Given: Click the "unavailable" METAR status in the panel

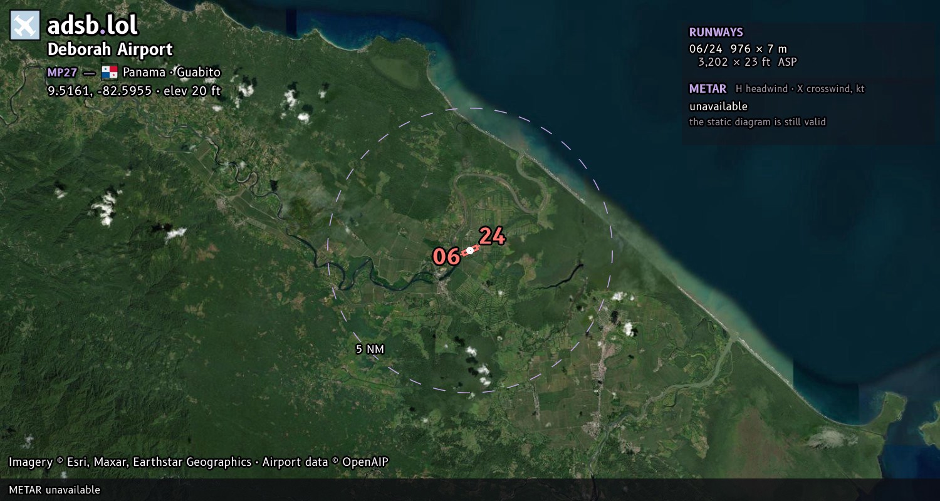Looking at the screenshot, I should click(x=718, y=106).
